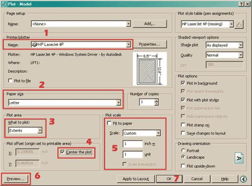Click the Cancel button
The width and height of the screenshot is (252, 186).
197,179
